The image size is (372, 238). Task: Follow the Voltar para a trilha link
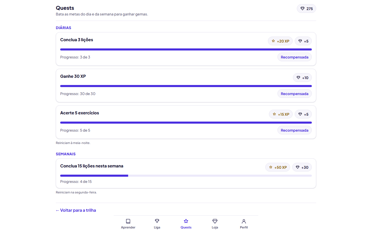(76, 210)
